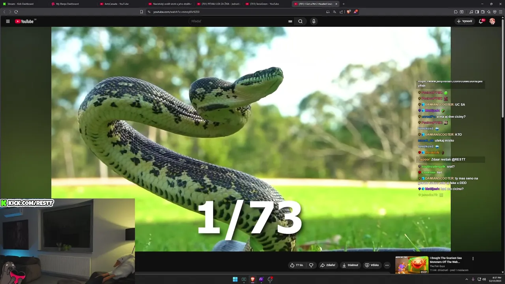The image size is (505, 284).
Task: Reload the current page
Action: (x=16, y=12)
